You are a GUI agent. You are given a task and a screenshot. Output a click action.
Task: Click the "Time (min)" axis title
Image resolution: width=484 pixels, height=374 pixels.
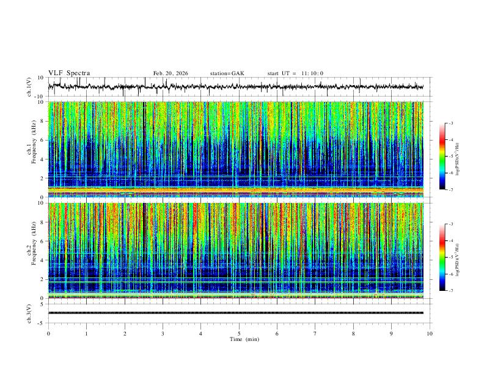[x=244, y=339]
